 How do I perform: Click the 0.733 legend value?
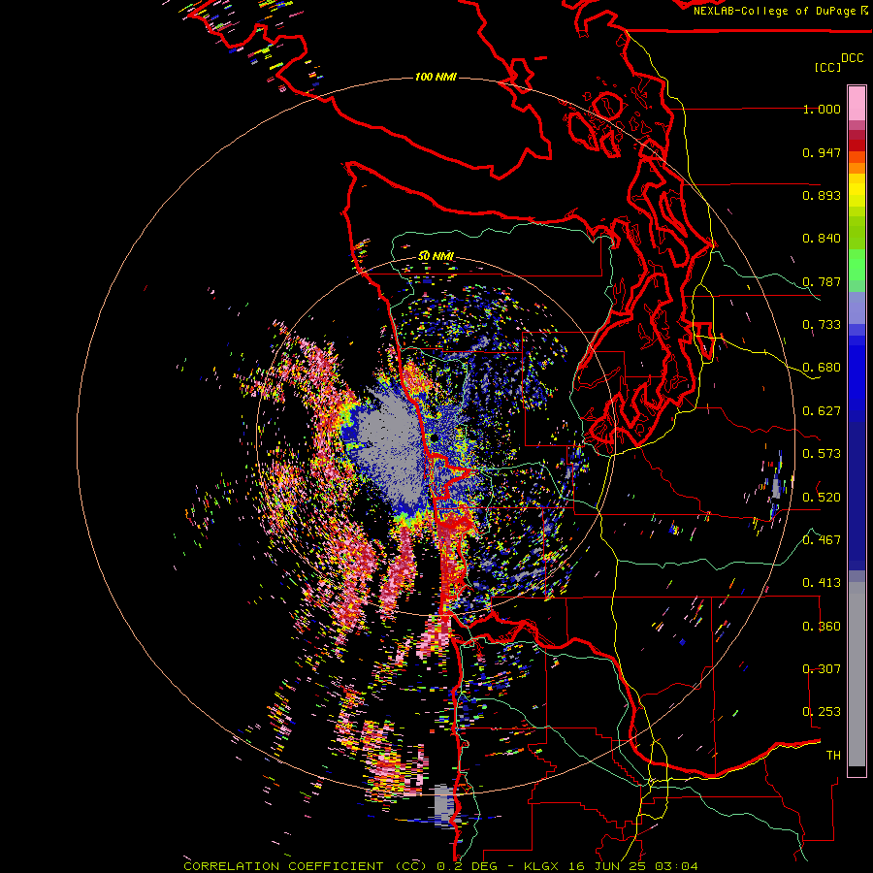[x=822, y=325]
